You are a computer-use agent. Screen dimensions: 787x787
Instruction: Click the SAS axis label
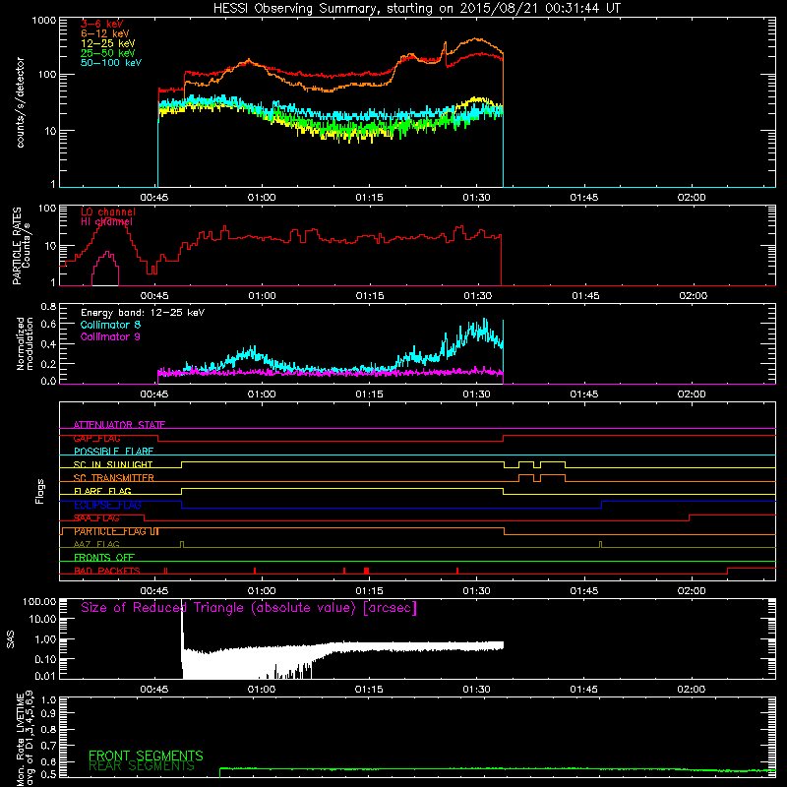pyautogui.click(x=11, y=639)
